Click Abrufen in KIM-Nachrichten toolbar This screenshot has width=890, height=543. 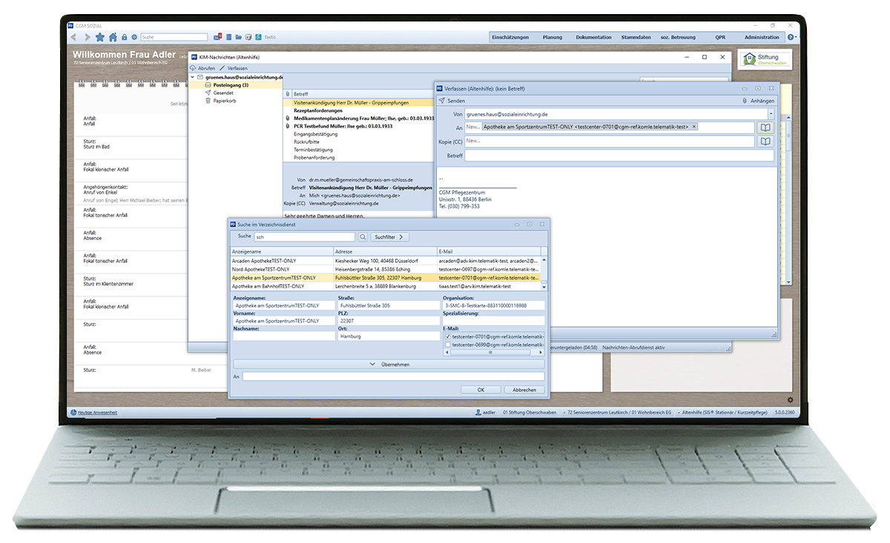click(x=202, y=68)
